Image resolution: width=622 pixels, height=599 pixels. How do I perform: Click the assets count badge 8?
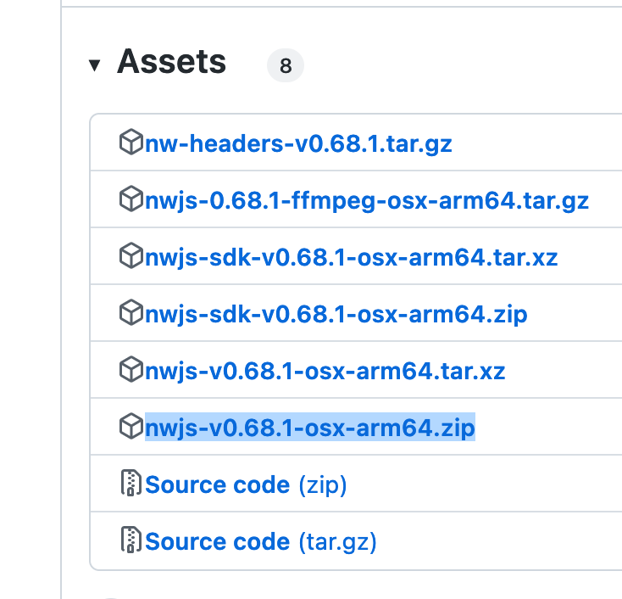pyautogui.click(x=286, y=65)
